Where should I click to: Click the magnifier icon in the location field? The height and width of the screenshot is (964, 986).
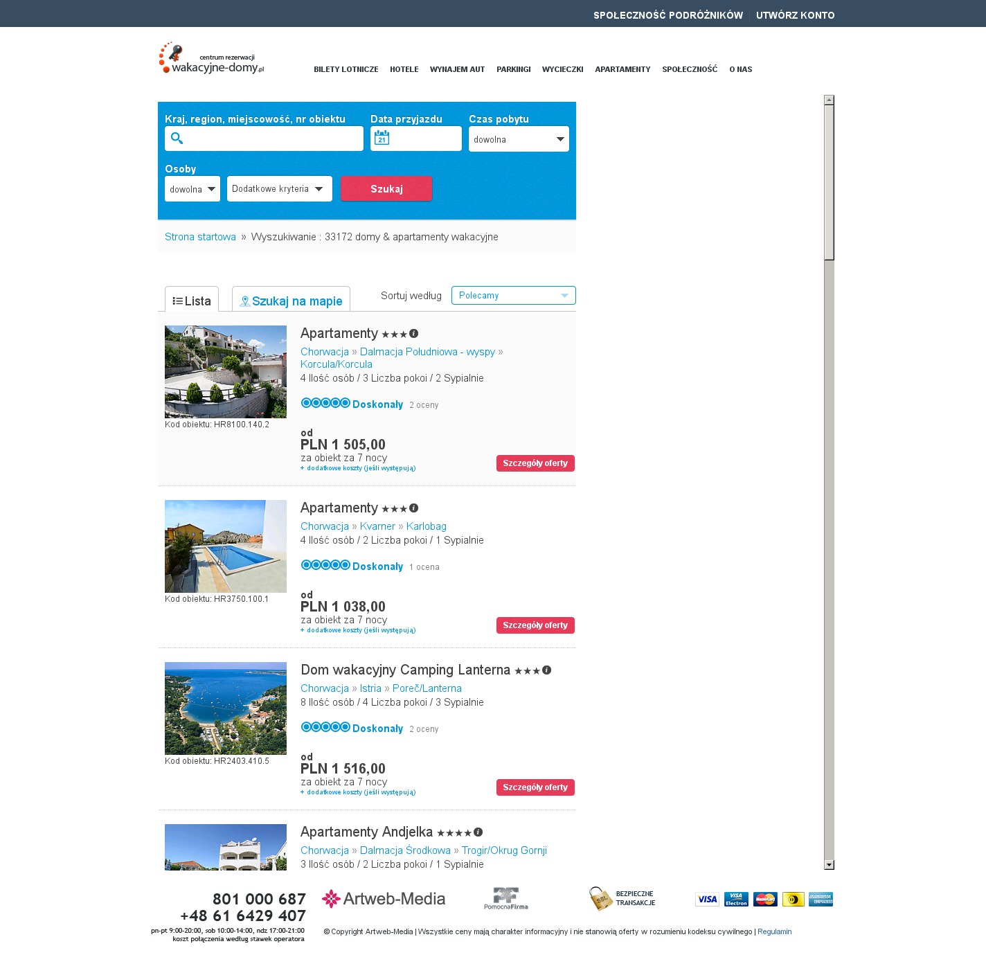(x=177, y=139)
